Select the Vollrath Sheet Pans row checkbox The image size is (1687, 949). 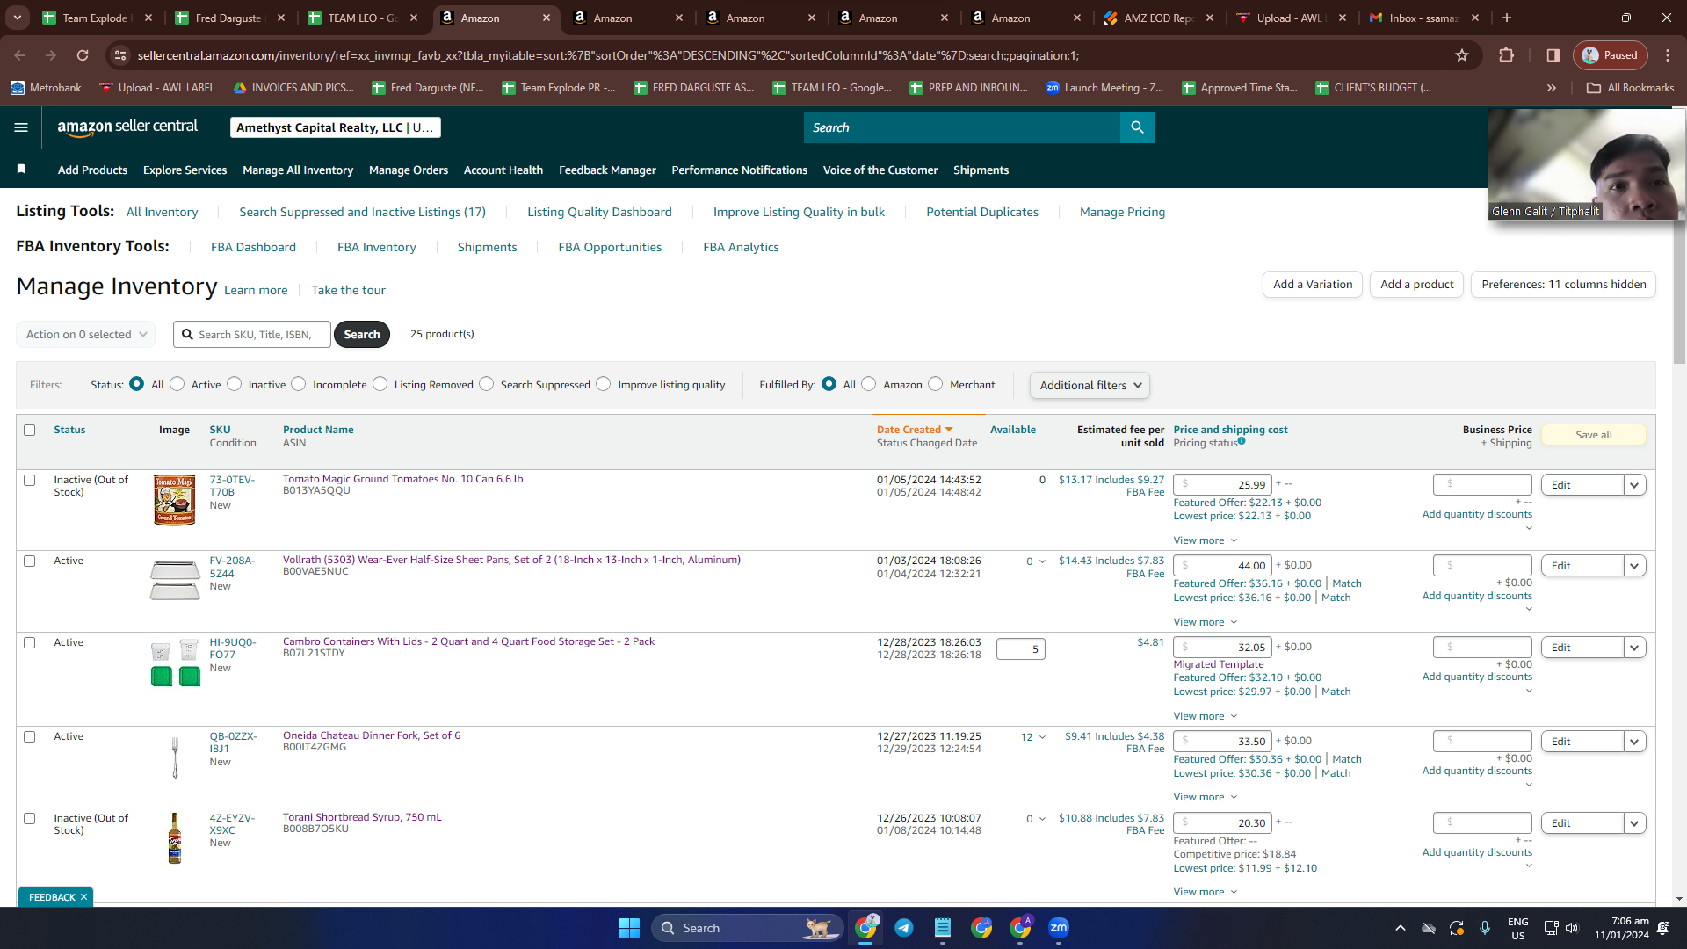click(x=30, y=561)
